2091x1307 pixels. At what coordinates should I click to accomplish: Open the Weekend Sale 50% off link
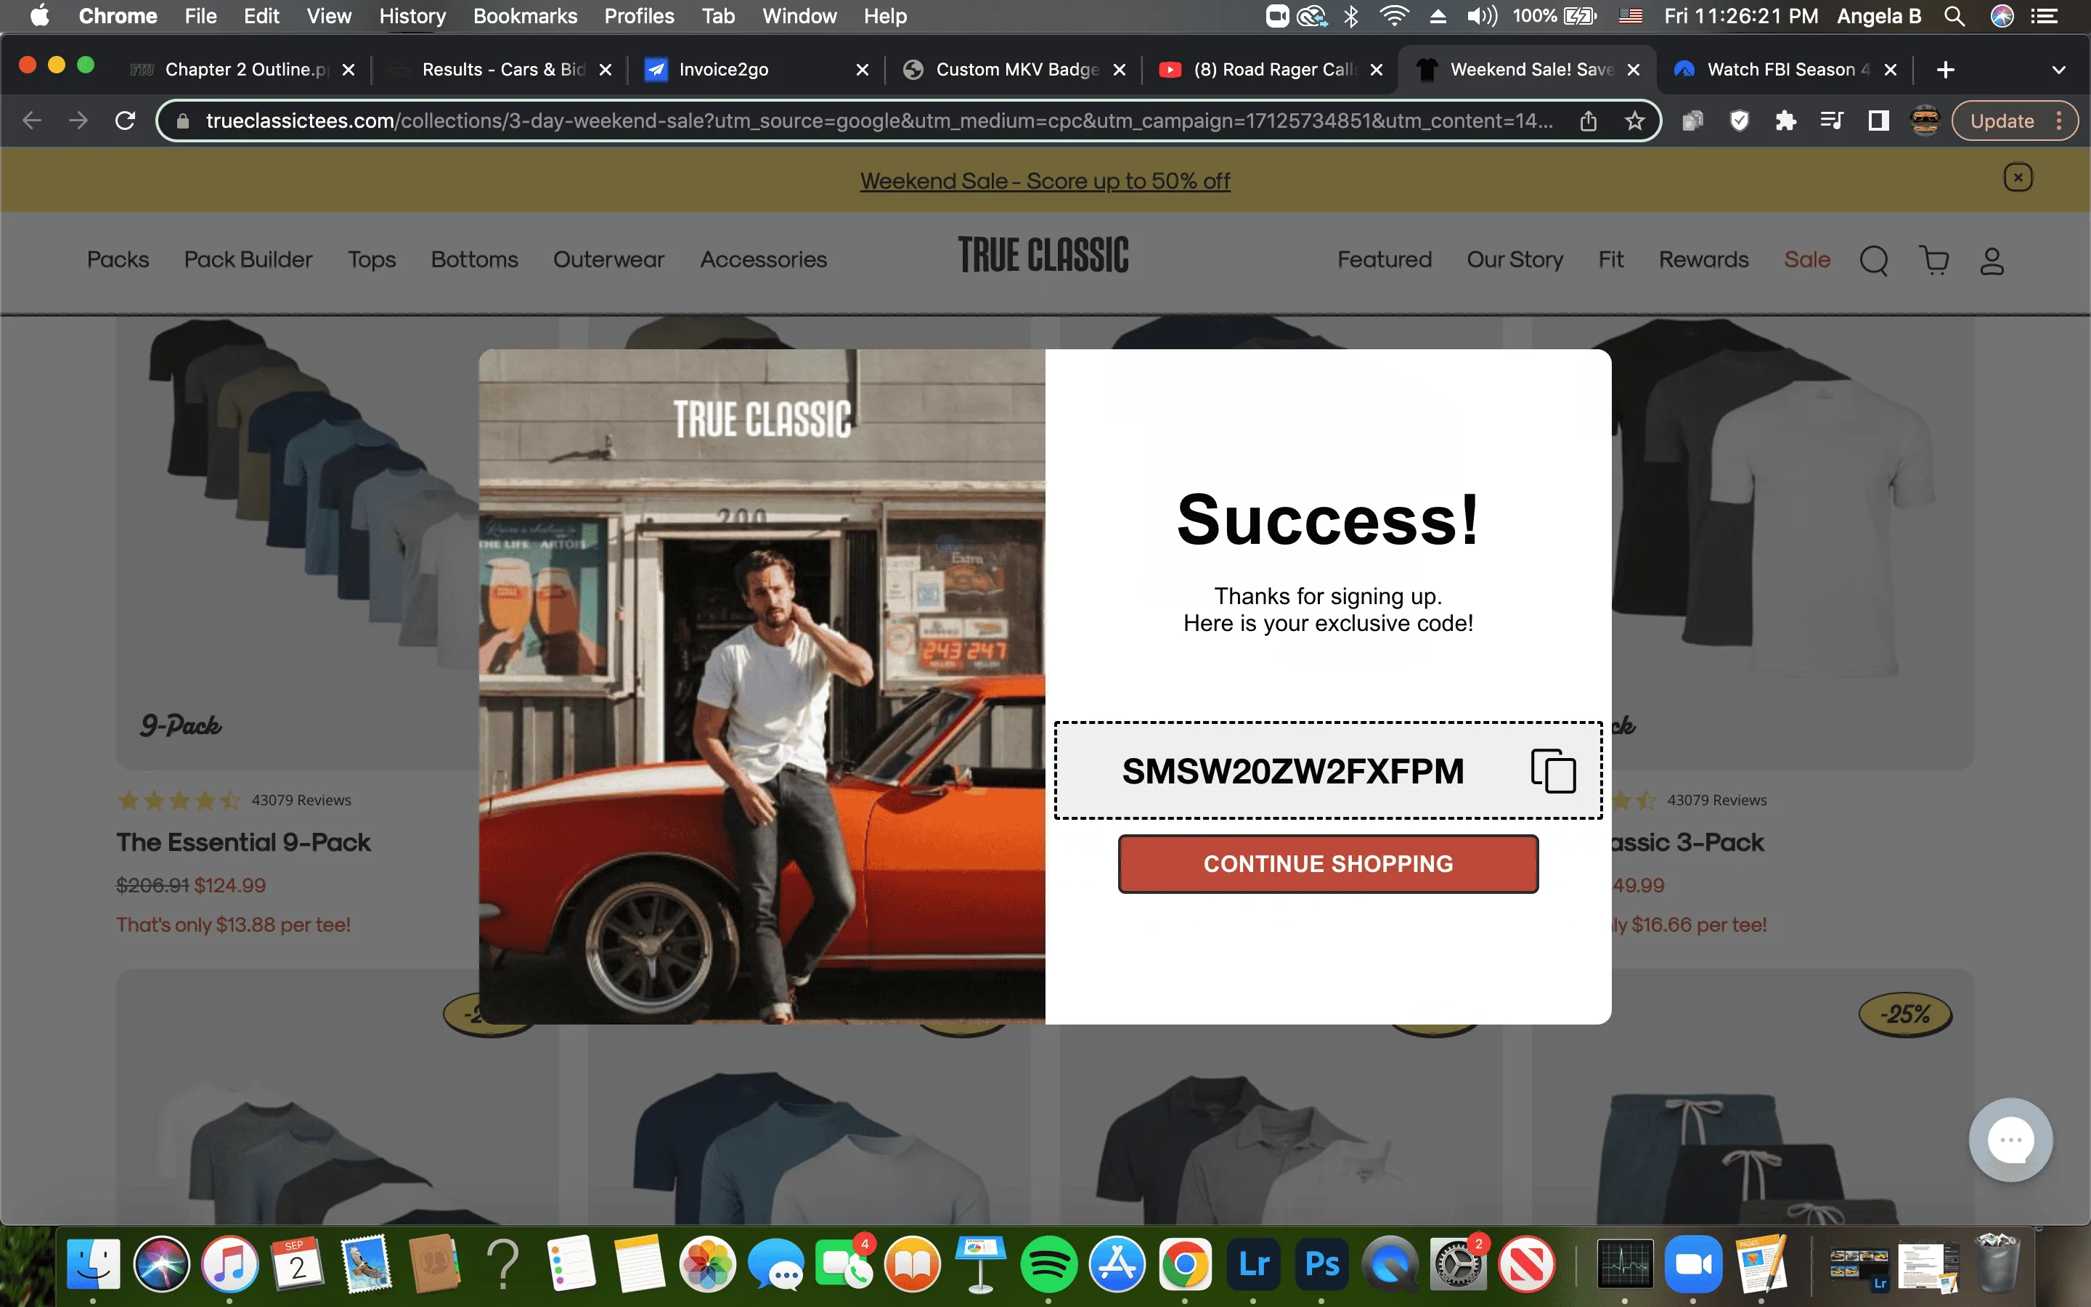pyautogui.click(x=1045, y=181)
